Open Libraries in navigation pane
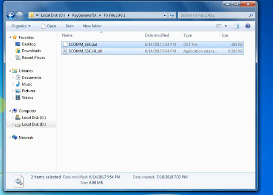The width and height of the screenshot is (273, 195). tap(26, 71)
